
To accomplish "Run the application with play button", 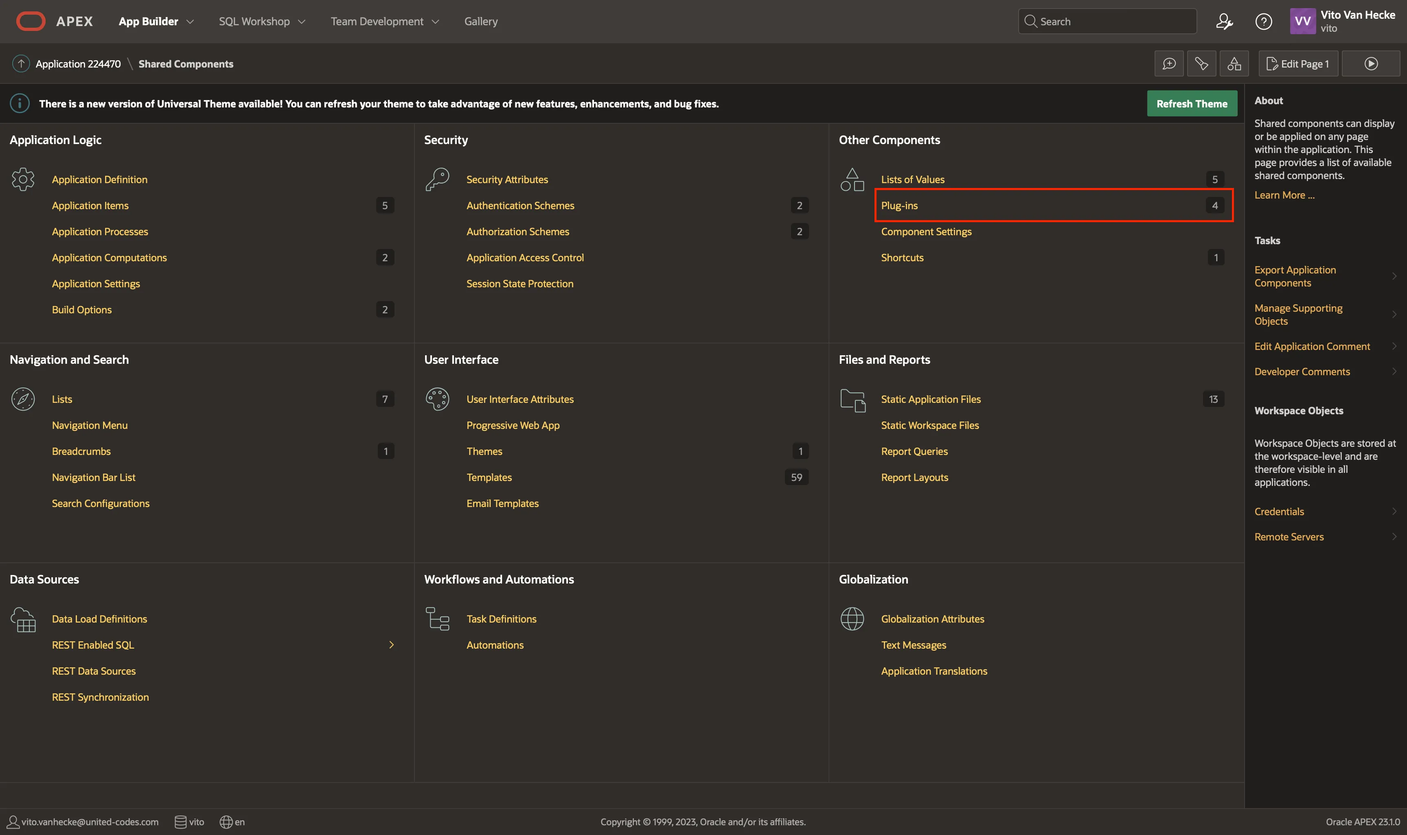I will (x=1370, y=63).
